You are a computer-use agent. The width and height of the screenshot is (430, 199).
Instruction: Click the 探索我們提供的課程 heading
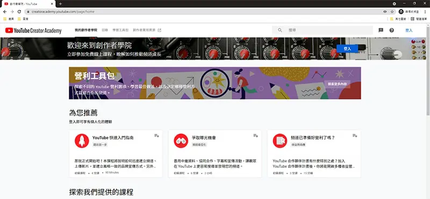[x=101, y=192]
